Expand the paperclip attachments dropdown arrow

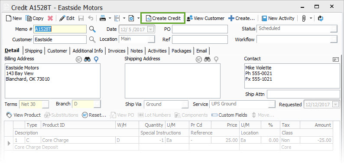tap(311, 18)
